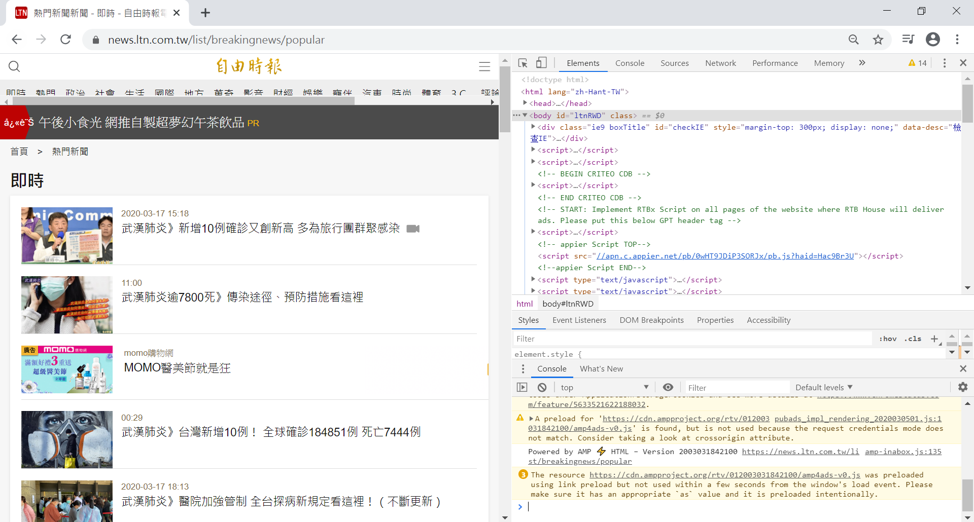Open the LTN hamburger menu
This screenshot has height=522, width=974.
(484, 66)
